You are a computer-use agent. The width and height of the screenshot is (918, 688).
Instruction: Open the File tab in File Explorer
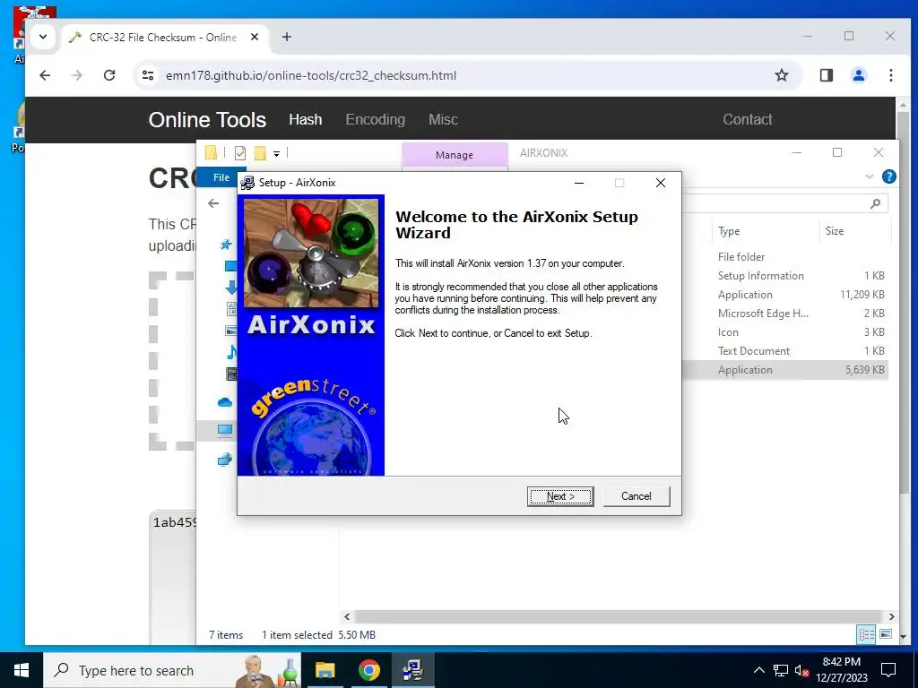pos(221,177)
